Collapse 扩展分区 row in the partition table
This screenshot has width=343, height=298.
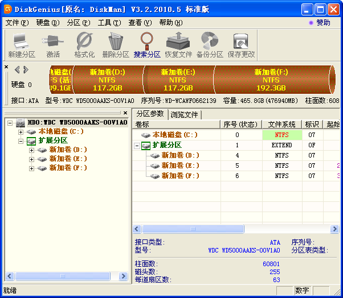[x=137, y=145]
